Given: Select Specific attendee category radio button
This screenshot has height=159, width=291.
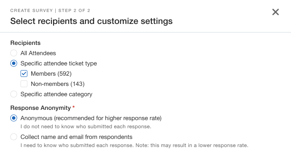Looking at the screenshot, I should click(14, 94).
